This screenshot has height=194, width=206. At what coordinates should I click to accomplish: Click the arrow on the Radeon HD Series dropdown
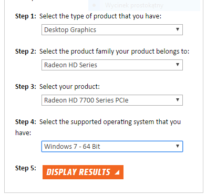[x=178, y=65]
